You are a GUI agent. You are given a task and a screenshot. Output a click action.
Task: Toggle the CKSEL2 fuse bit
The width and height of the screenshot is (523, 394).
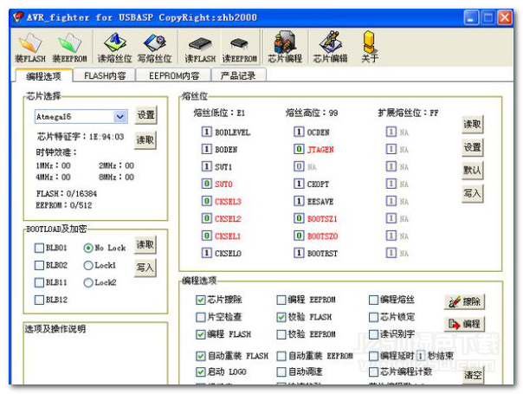[206, 218]
